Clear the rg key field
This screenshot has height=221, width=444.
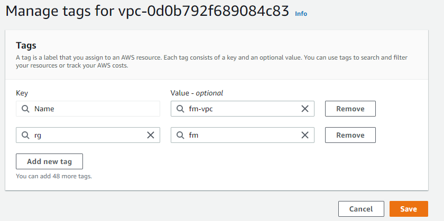tap(151, 135)
